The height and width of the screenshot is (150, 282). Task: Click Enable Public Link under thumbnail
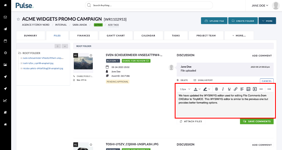83,76
